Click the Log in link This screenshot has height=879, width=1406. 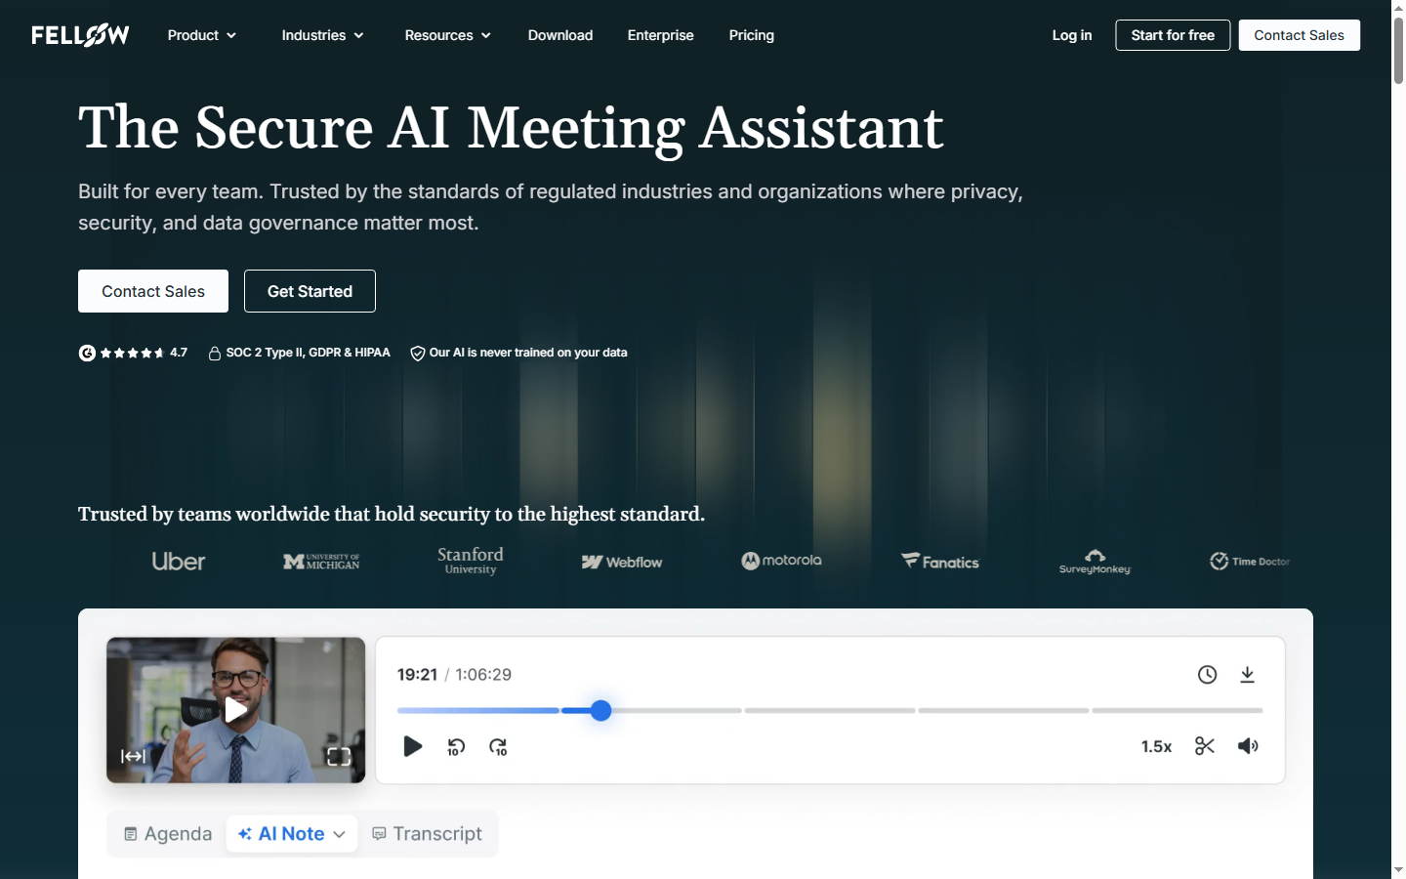tap(1072, 35)
